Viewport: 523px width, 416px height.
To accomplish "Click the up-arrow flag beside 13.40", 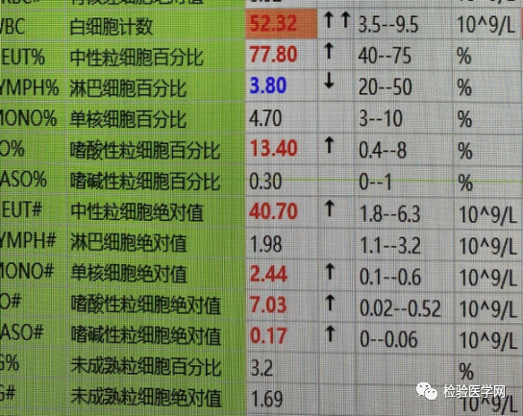I will click(x=330, y=145).
